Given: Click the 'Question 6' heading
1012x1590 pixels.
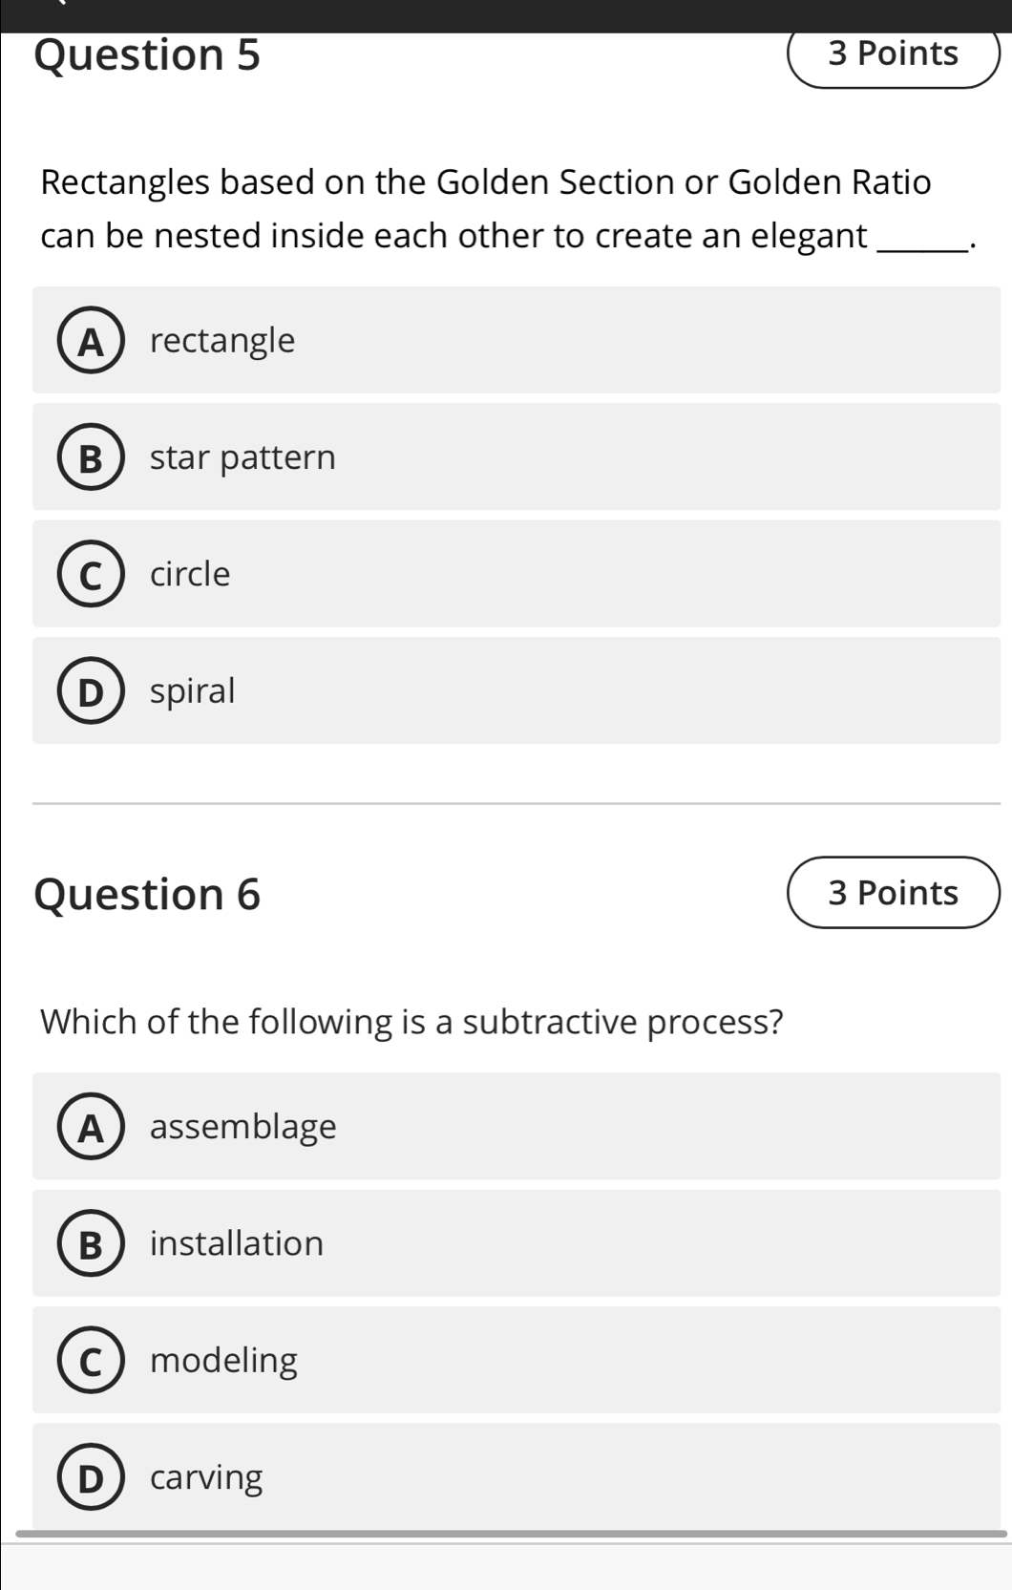Looking at the screenshot, I should point(147,895).
